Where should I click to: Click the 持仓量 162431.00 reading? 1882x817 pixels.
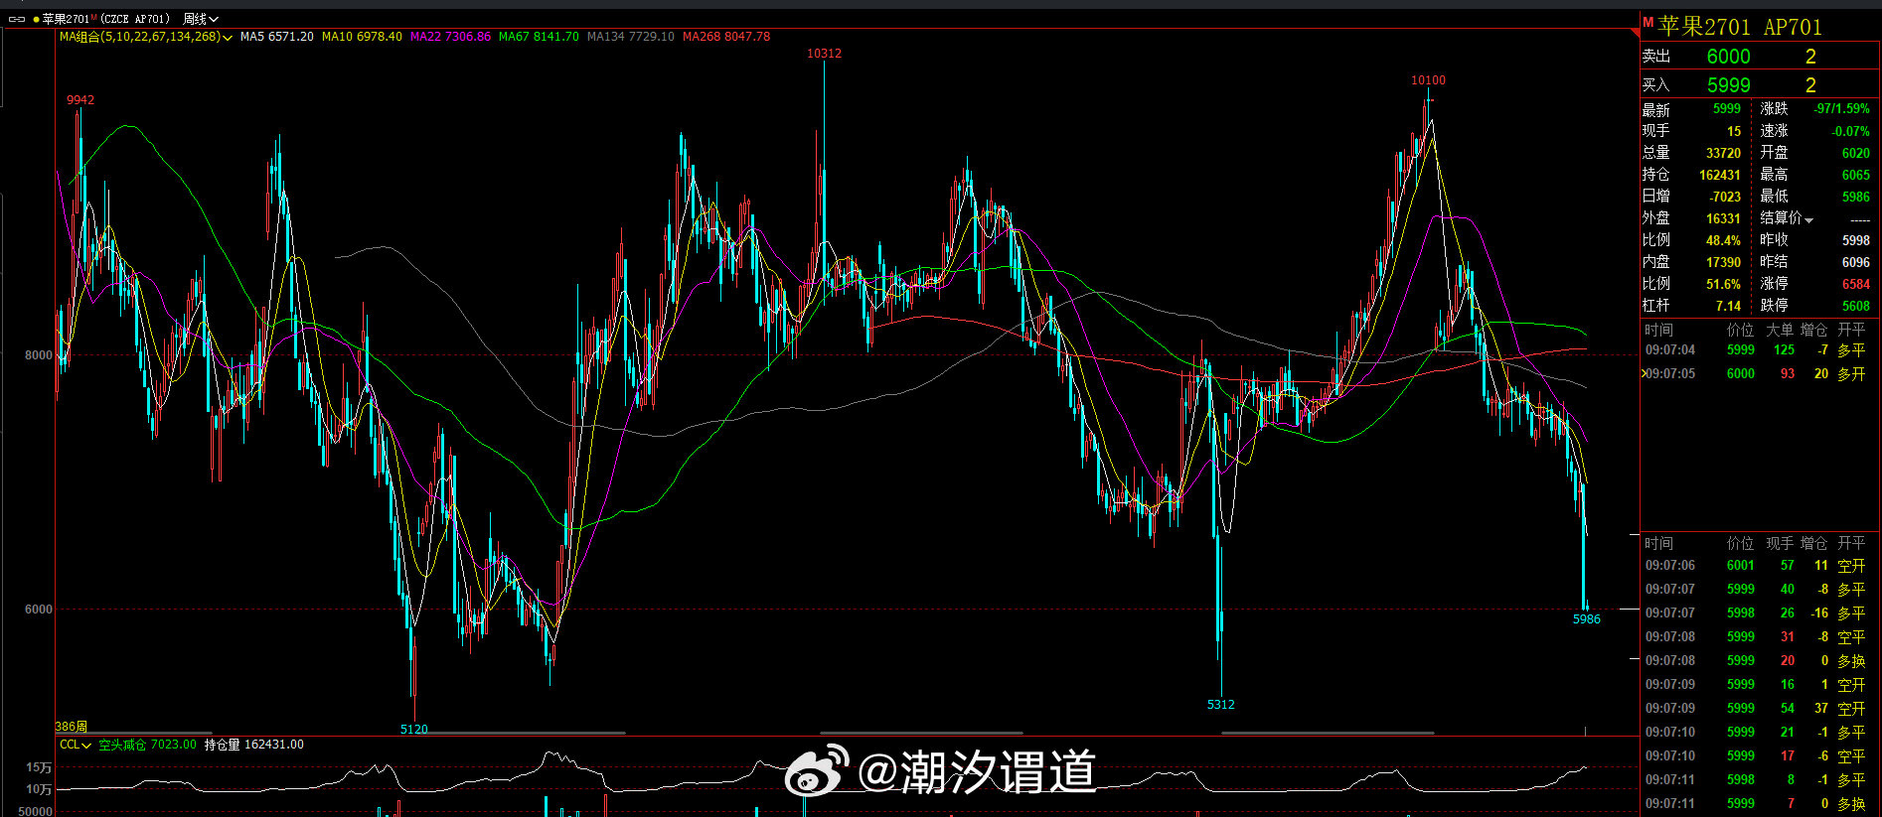(253, 745)
